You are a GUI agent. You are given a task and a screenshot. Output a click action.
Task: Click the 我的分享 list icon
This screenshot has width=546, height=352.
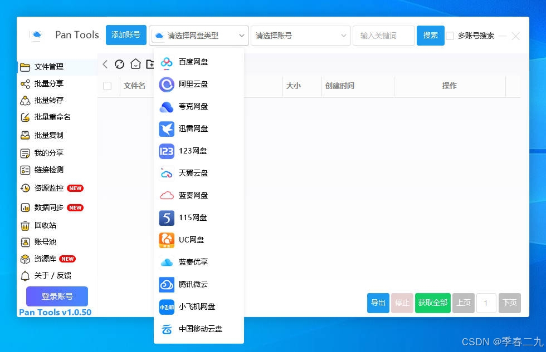[25, 153]
